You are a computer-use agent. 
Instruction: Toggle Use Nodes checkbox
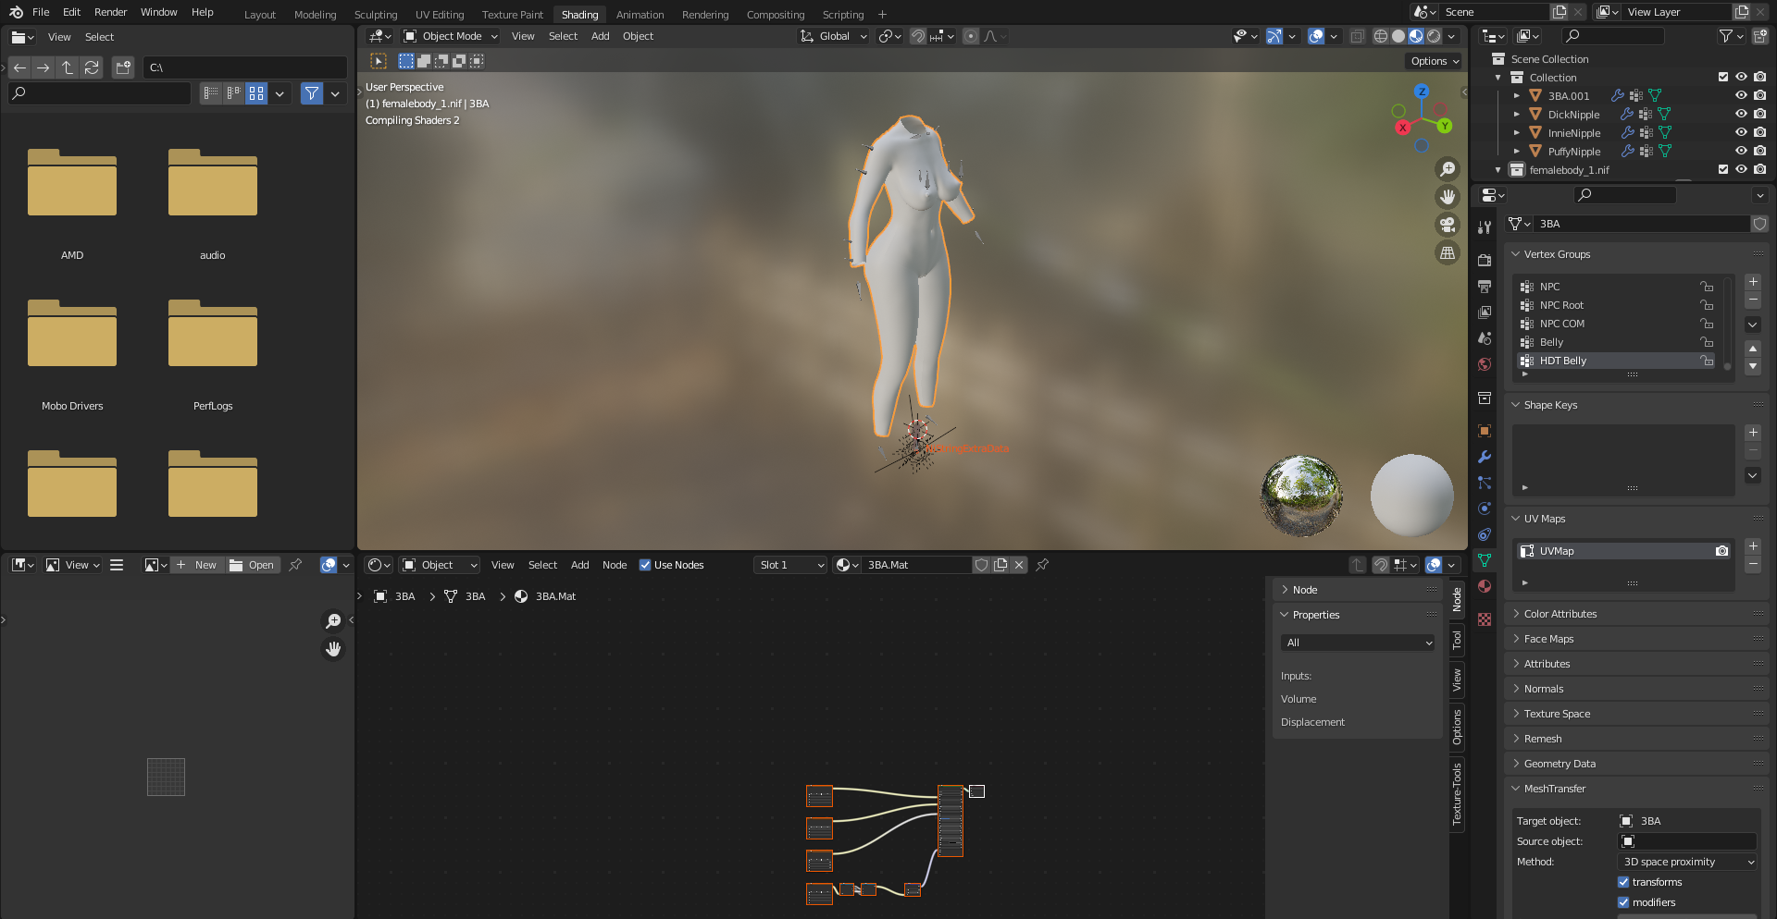[x=645, y=565]
